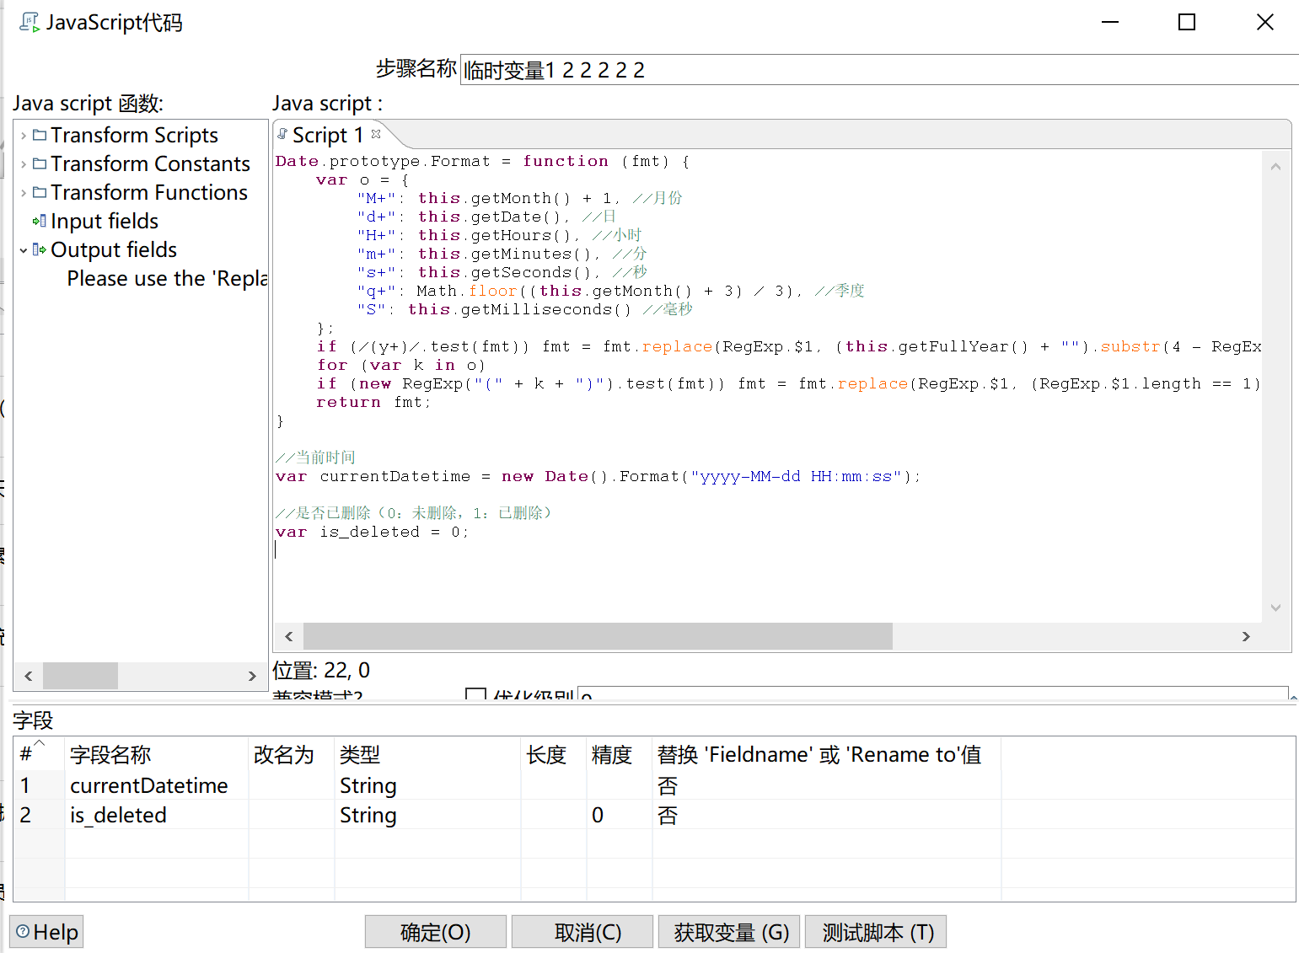Select the 'Please use the Repla' tree entry
The height and width of the screenshot is (953, 1299).
(167, 278)
